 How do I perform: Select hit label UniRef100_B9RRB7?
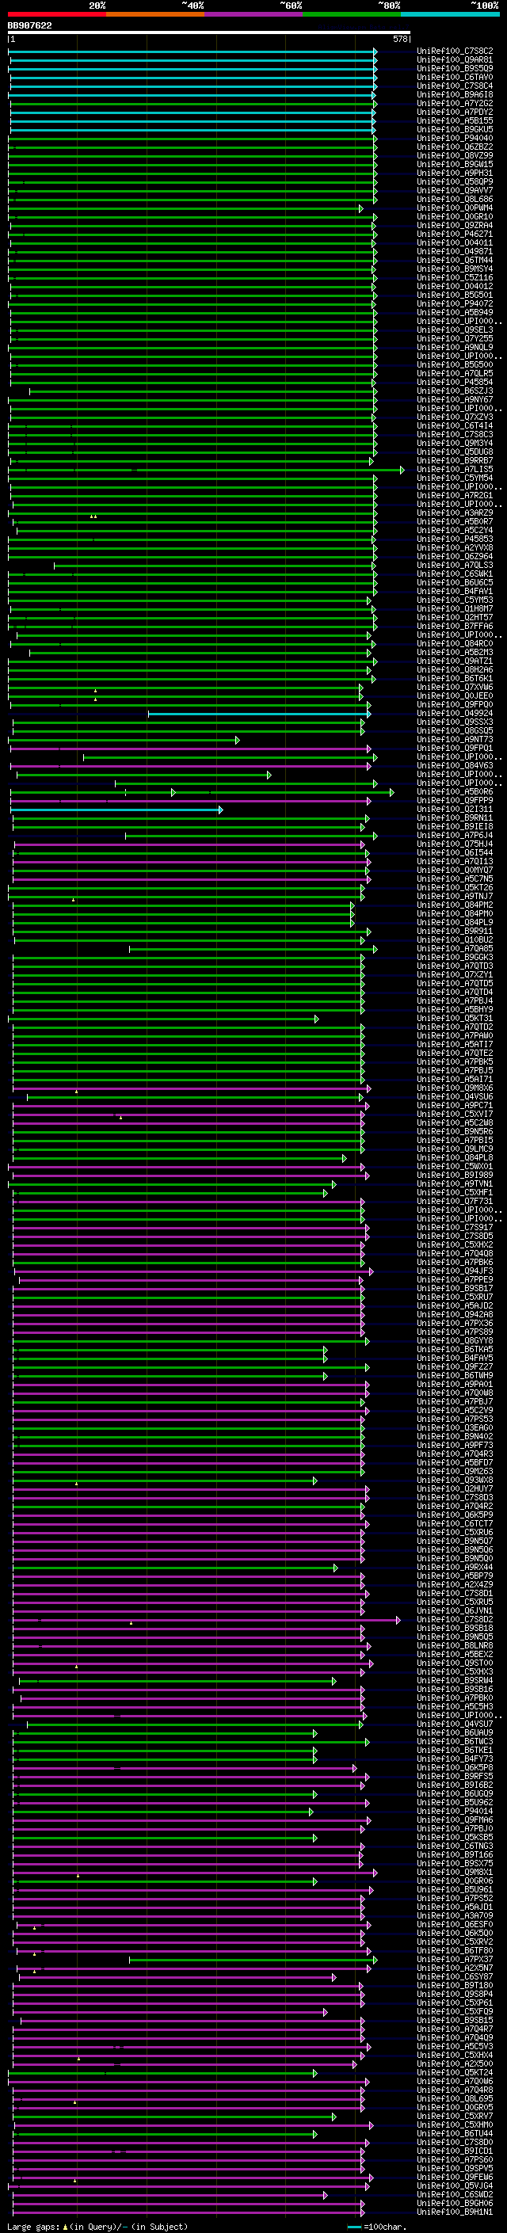[x=455, y=460]
